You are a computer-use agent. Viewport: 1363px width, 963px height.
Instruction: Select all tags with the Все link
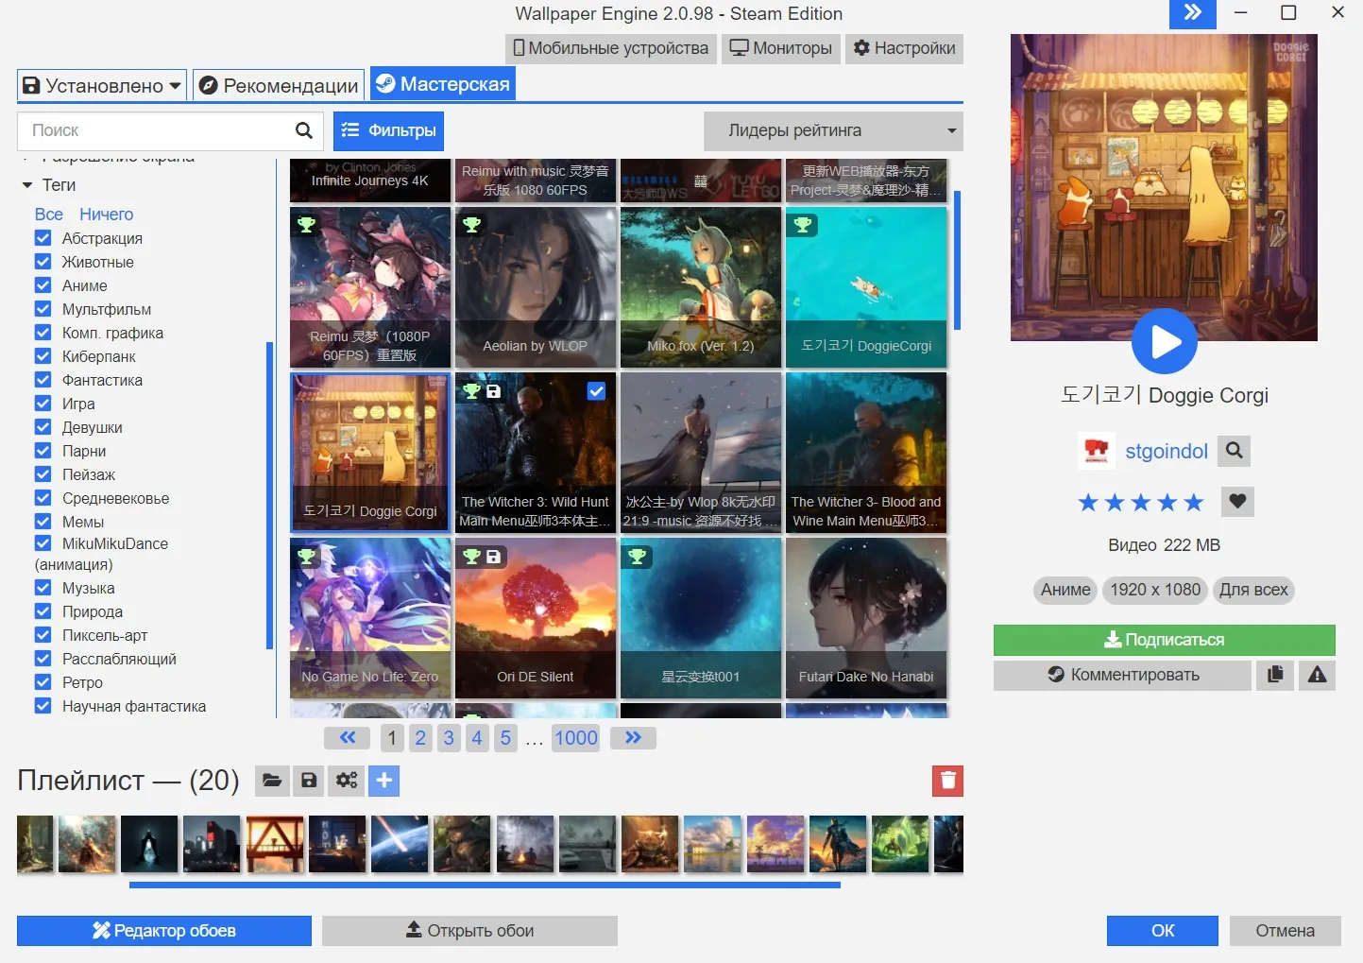(x=48, y=215)
